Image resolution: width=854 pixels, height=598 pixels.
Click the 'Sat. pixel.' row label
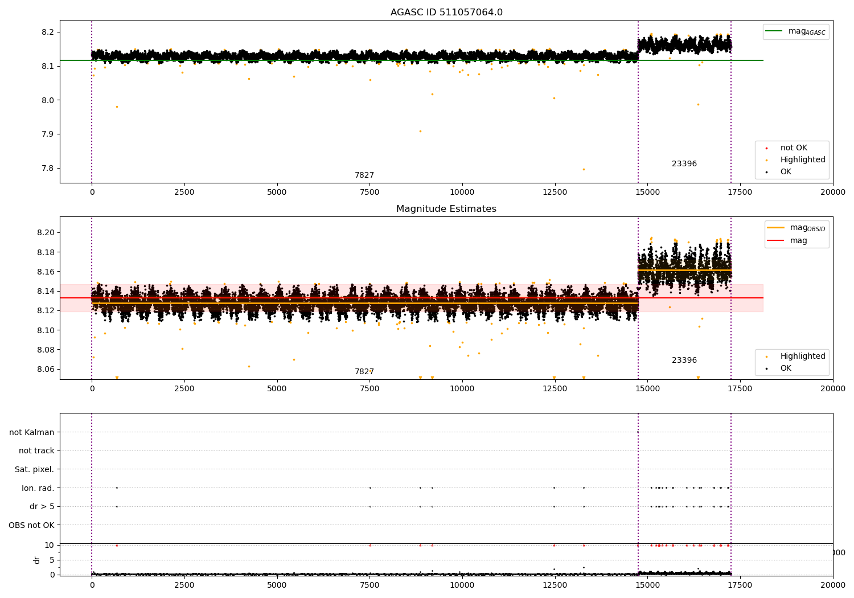[x=35, y=470]
